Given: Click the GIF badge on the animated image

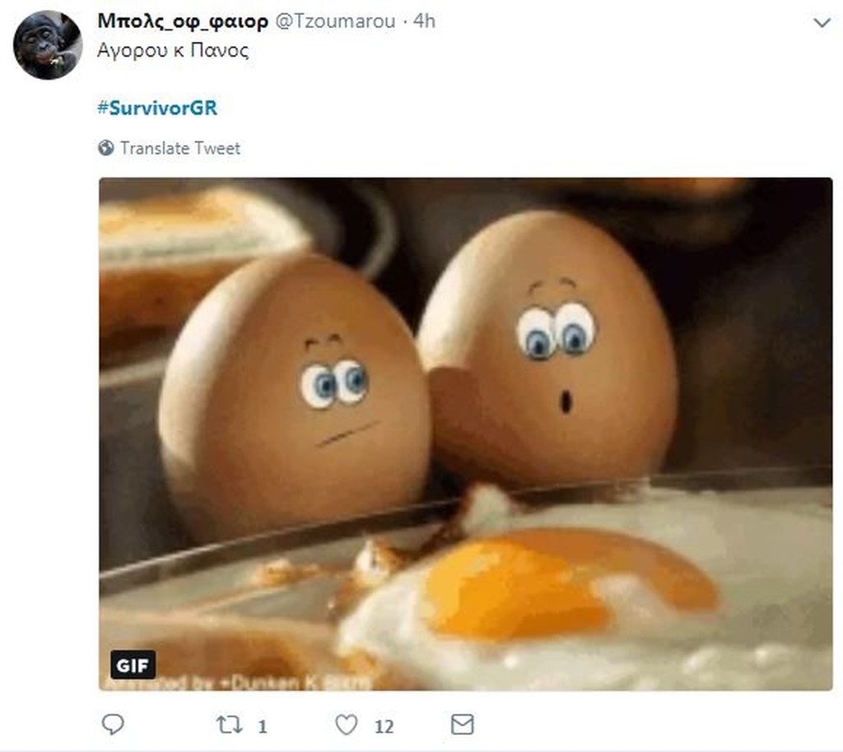Looking at the screenshot, I should coord(133,665).
